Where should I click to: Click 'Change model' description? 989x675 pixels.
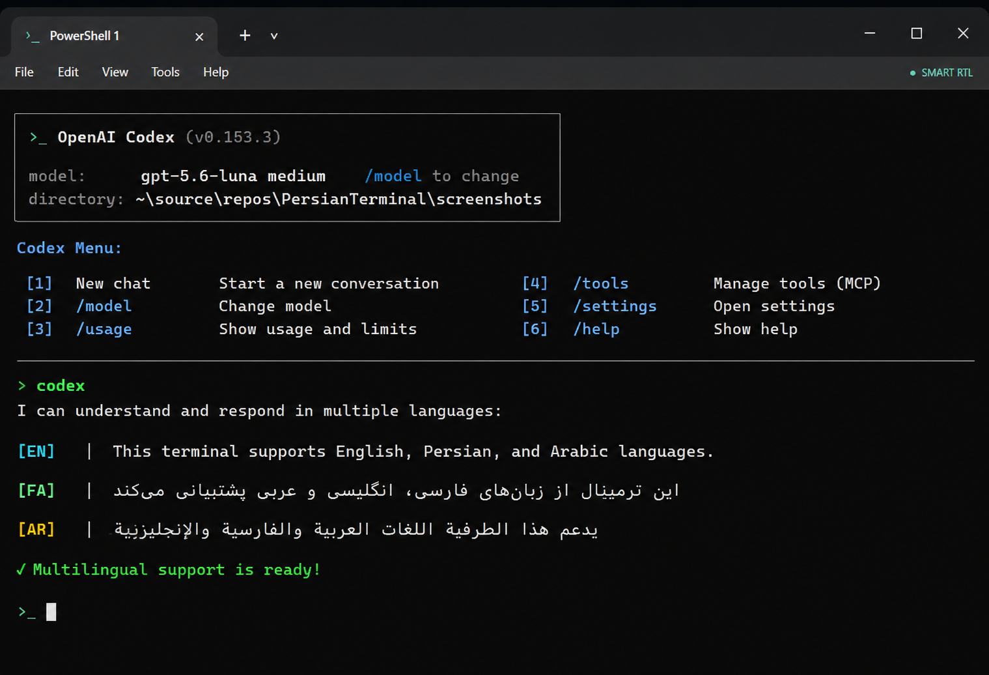275,306
